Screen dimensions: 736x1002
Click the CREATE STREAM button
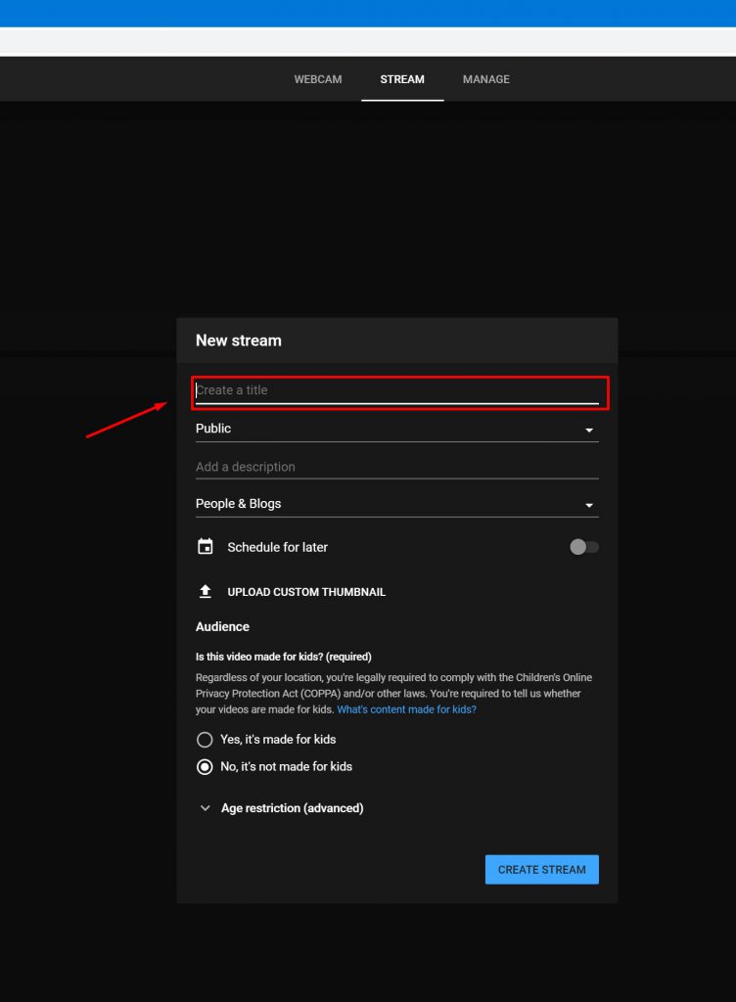pyautogui.click(x=542, y=870)
